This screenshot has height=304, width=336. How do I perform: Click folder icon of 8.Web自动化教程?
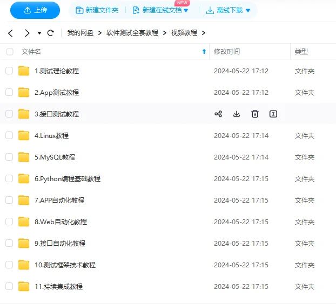point(24,222)
